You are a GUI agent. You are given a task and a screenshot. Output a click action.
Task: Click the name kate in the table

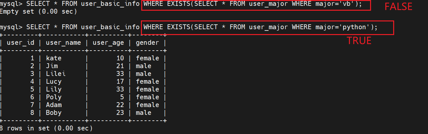tap(54, 58)
